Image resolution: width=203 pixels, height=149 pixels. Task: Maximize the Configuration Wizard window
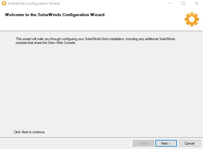(183, 3)
